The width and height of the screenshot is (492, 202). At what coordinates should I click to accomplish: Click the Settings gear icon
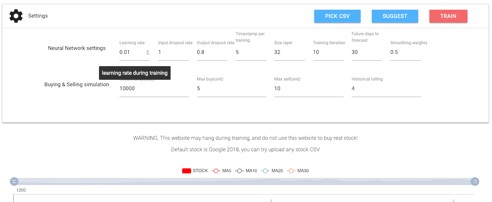(x=16, y=16)
